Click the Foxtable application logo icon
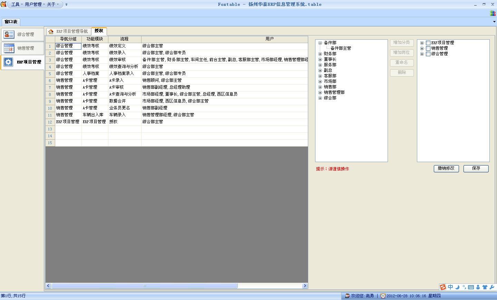 [4, 4]
